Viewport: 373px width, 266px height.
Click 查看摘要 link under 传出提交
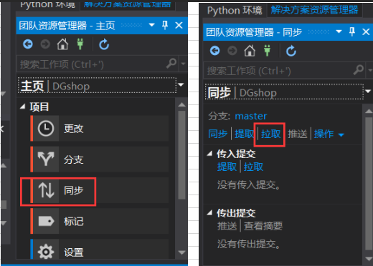(263, 226)
